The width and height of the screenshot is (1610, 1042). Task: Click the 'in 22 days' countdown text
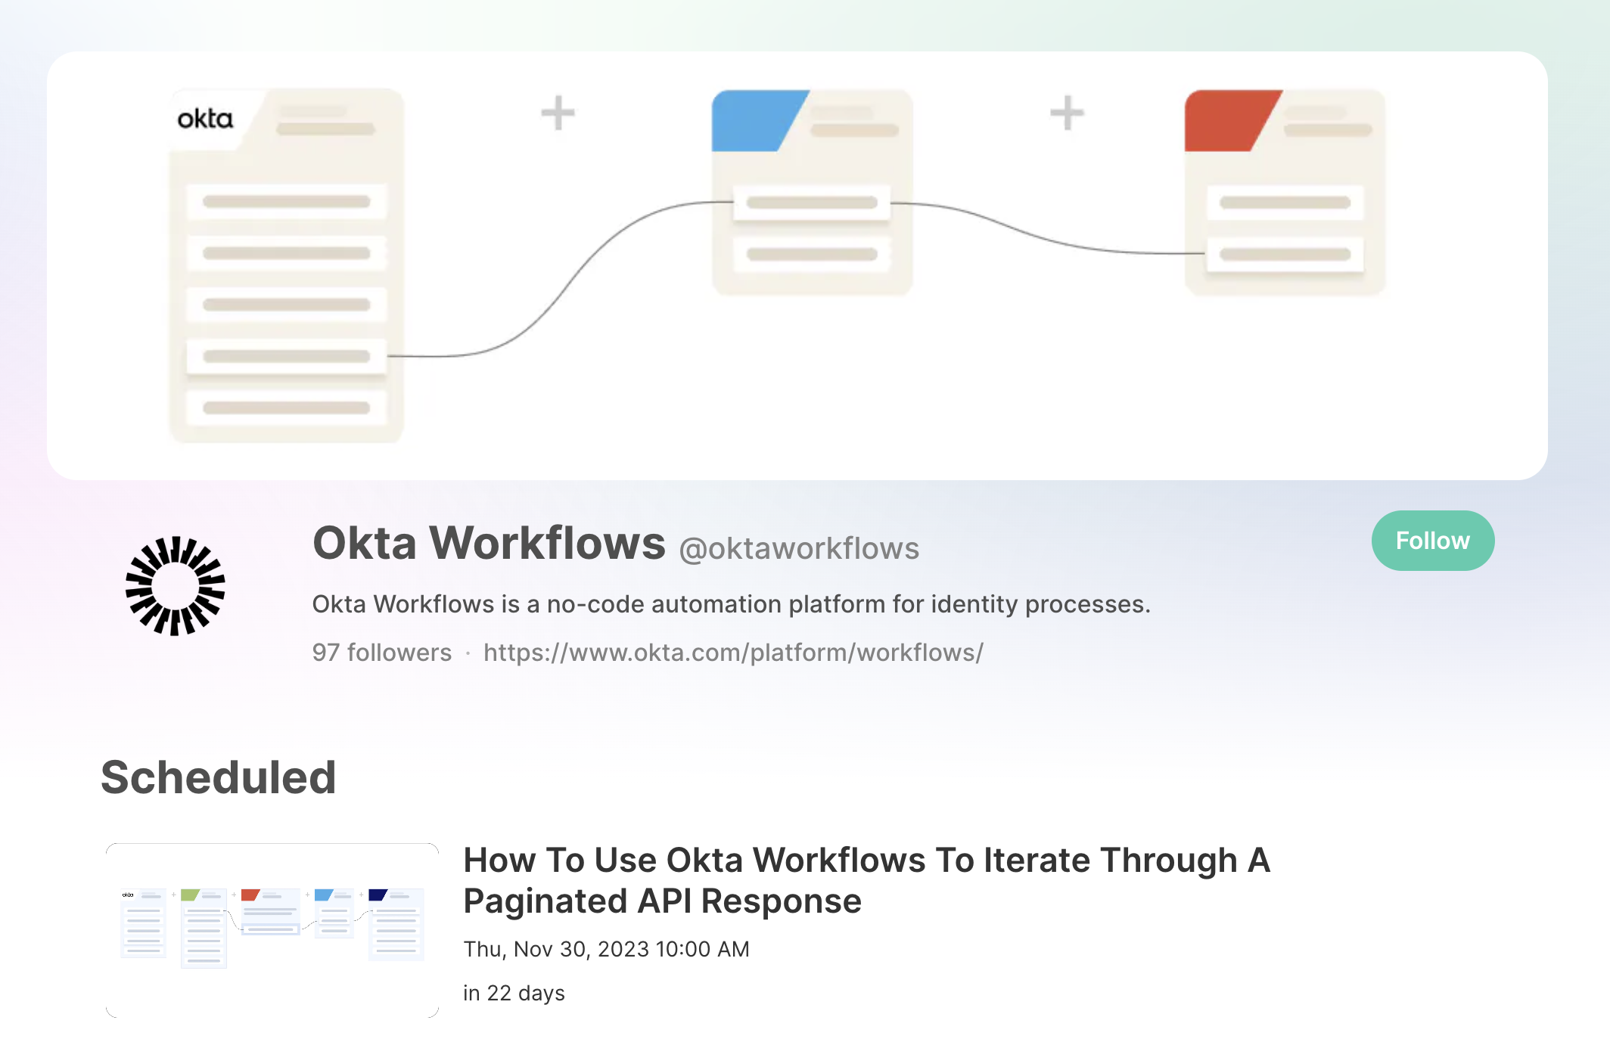click(x=514, y=993)
